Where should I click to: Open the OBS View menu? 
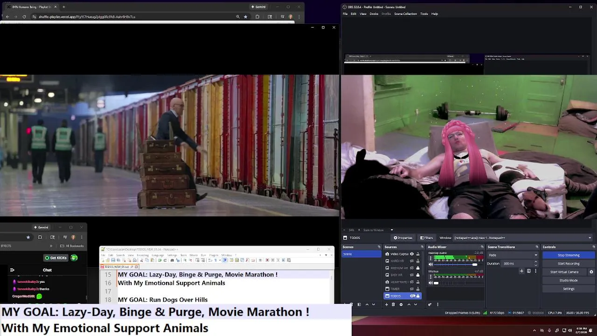tap(363, 14)
